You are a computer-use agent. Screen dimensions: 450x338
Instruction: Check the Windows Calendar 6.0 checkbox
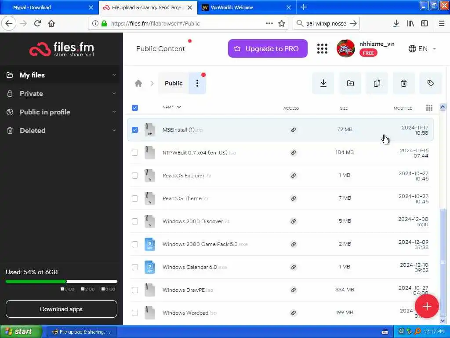pos(135,267)
